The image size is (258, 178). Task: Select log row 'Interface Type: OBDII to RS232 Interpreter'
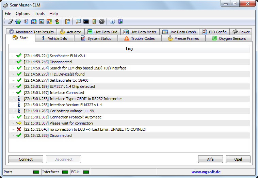coord(129,99)
